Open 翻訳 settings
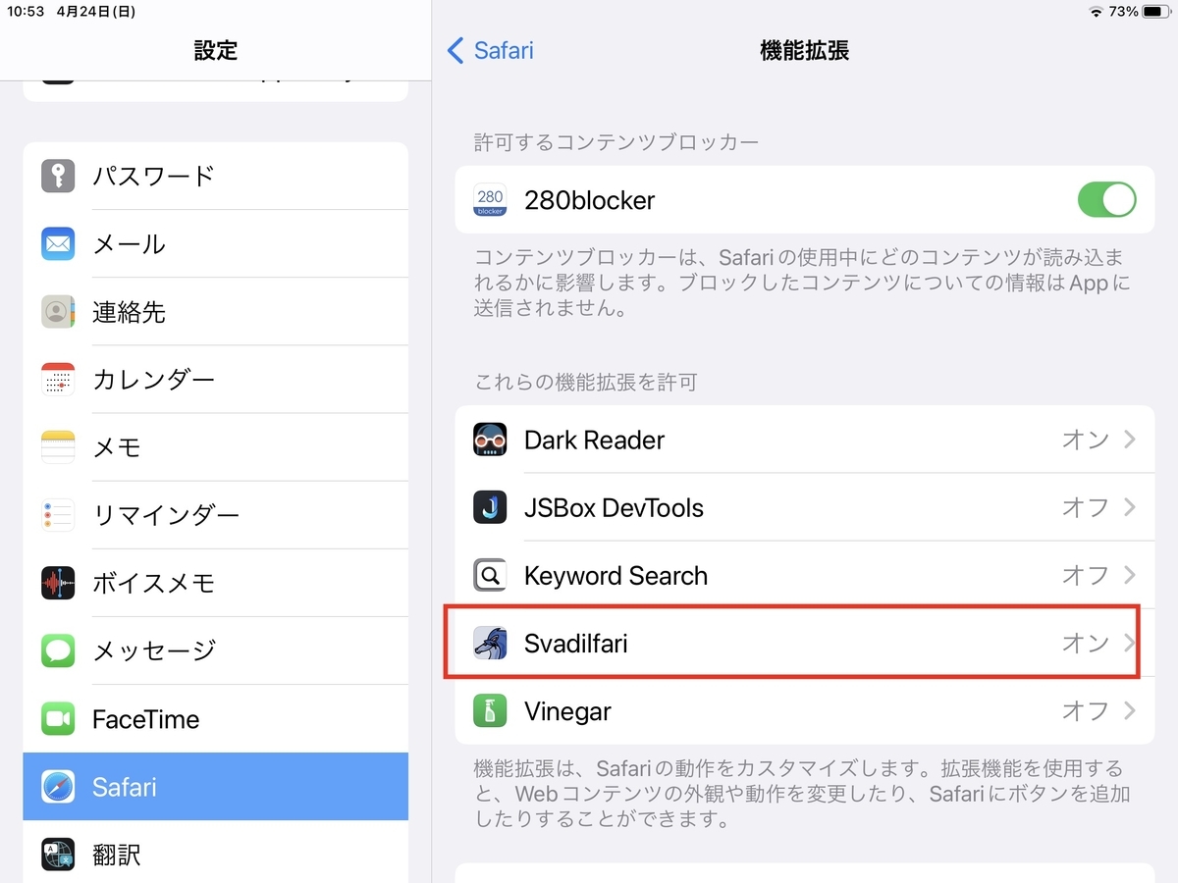Image resolution: width=1178 pixels, height=883 pixels. coord(216,855)
